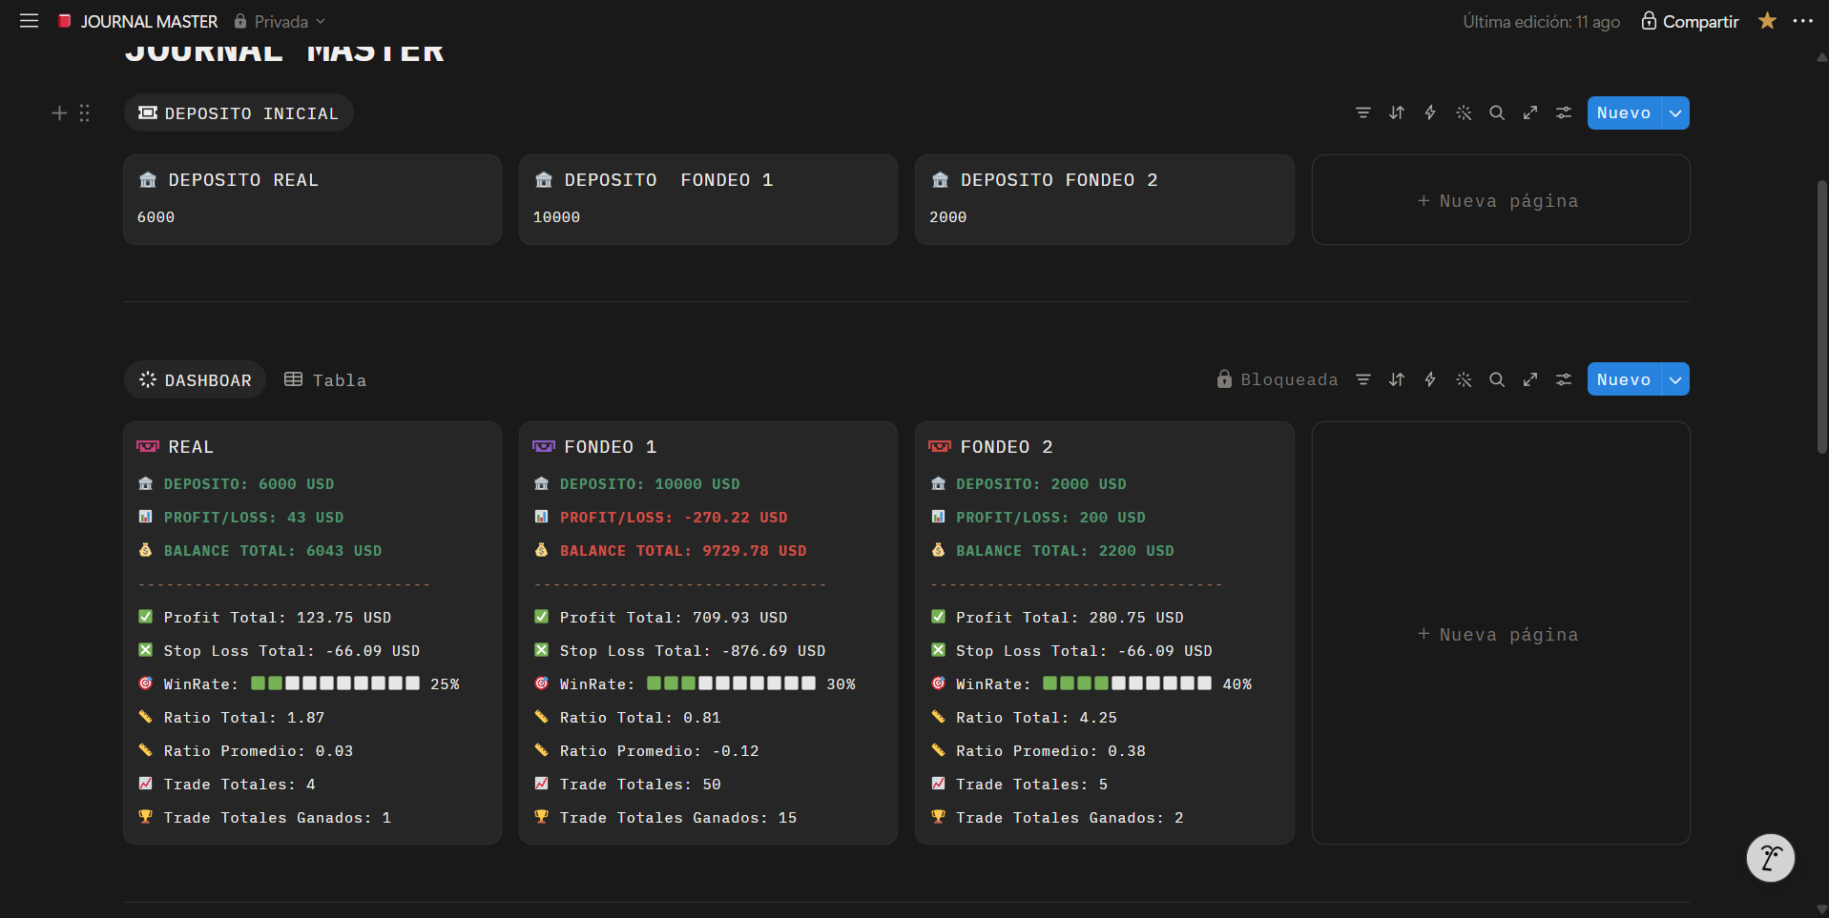Screen dimensions: 1829x918
Task: Click Nueva página in the dashboard gallery
Action: 1501,634
